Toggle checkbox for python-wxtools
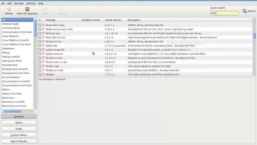The width and height of the screenshot is (257, 145). [x=40, y=54]
